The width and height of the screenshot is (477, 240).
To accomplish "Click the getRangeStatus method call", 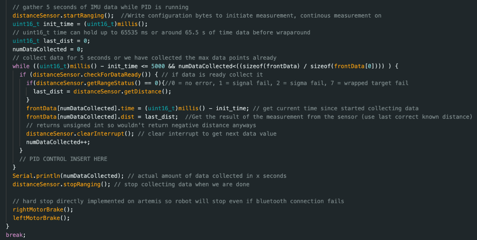I will point(115,83).
